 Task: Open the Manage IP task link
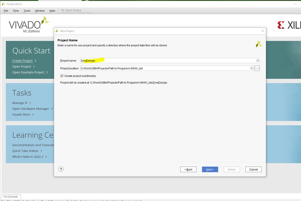20,103
